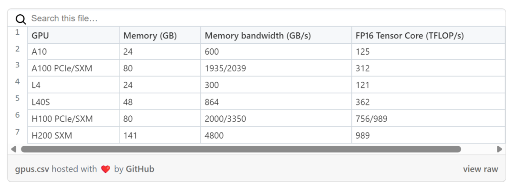Image resolution: width=515 pixels, height=189 pixels.
Task: Click the horizontal scrollbar thumb
Action: pyautogui.click(x=241, y=149)
